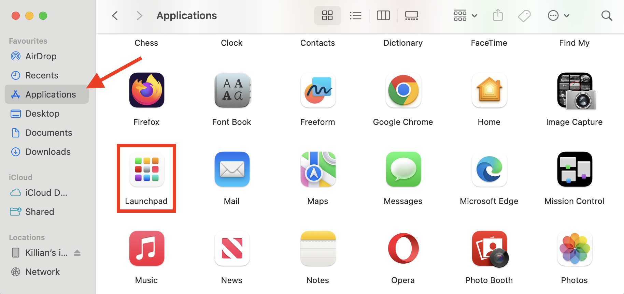This screenshot has width=624, height=294.
Task: Click the Share toolbar button
Action: pyautogui.click(x=498, y=15)
